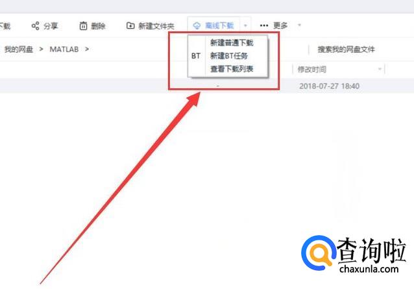Viewport: 414px width, 289px height.
Task: Click the 分享 button label
Action: 51,26
